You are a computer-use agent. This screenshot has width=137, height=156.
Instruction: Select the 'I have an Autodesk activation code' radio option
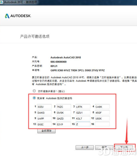pos(34,98)
